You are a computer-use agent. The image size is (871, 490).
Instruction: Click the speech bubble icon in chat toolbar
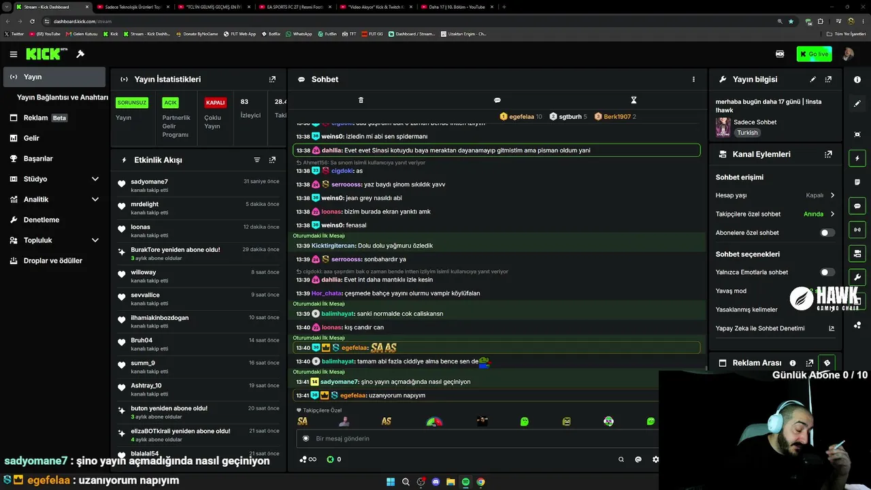(497, 100)
